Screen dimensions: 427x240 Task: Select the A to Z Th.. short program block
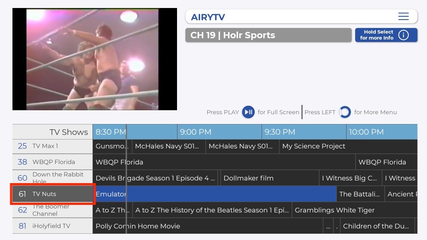tap(112, 210)
